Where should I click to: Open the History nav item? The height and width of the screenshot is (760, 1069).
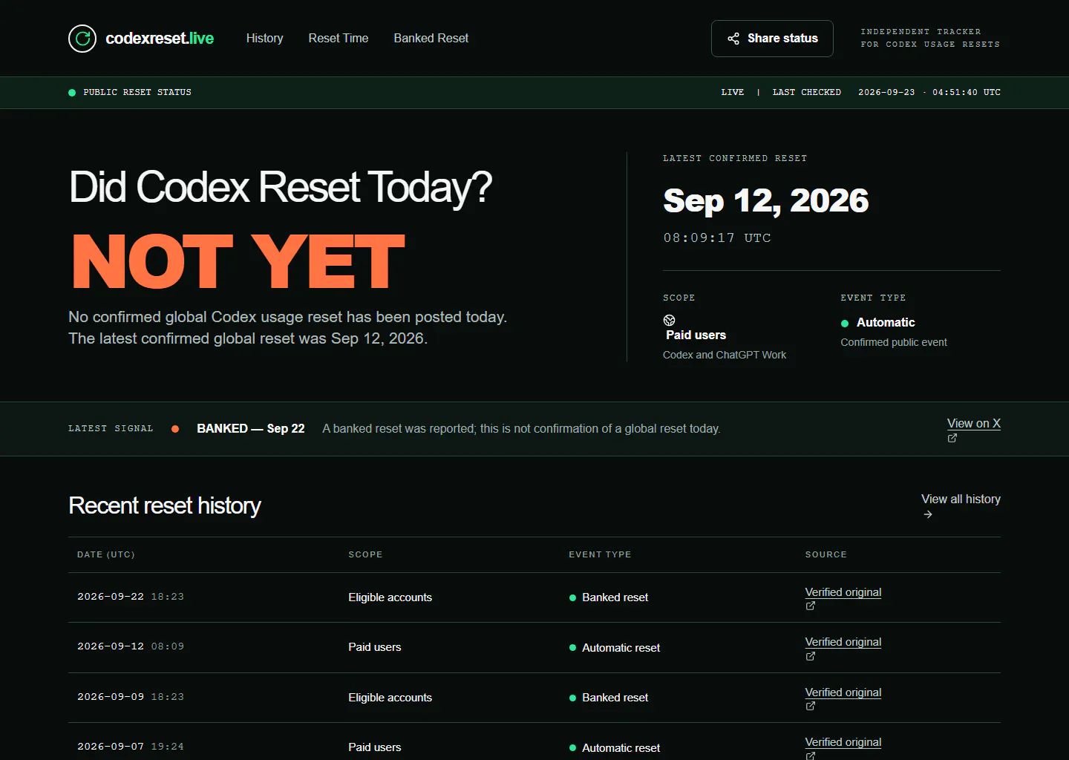(x=264, y=38)
